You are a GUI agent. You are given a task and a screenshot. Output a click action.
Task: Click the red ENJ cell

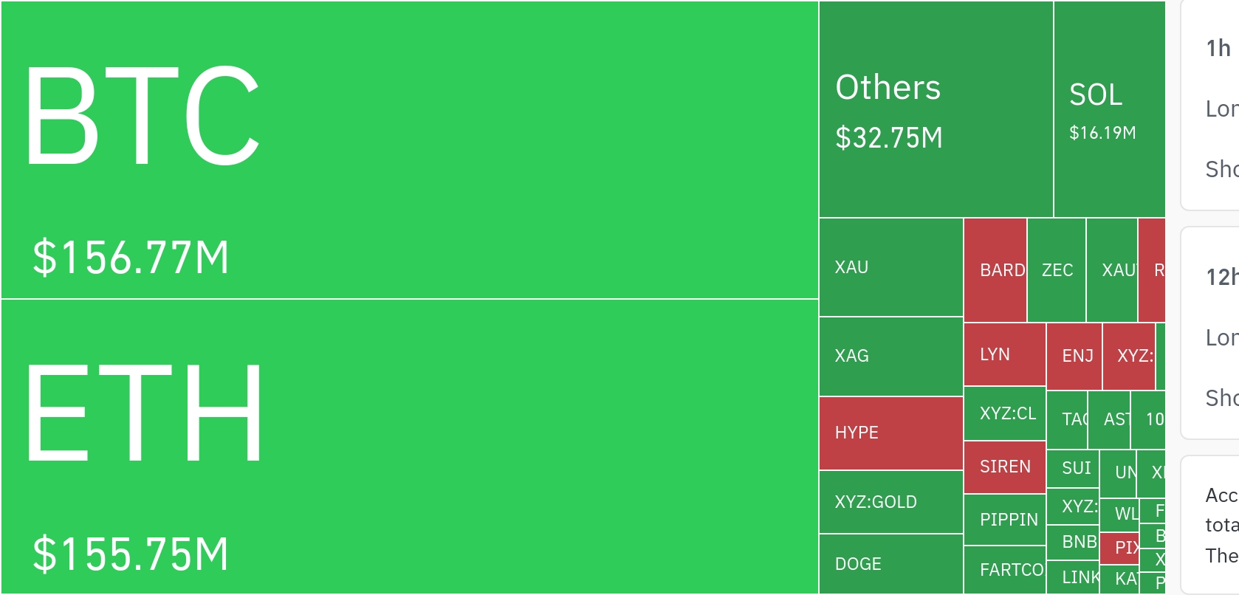tap(1074, 357)
